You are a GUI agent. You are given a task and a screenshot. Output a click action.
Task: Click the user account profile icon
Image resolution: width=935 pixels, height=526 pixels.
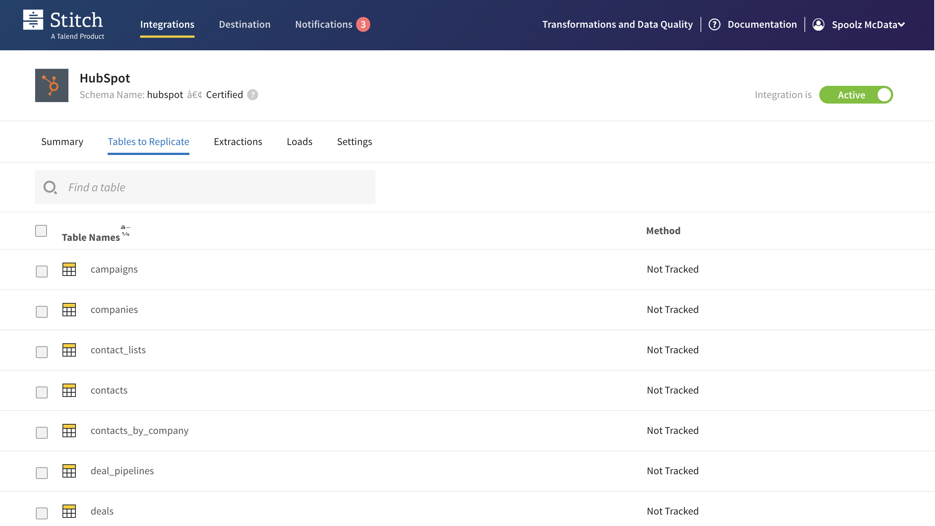coord(818,24)
